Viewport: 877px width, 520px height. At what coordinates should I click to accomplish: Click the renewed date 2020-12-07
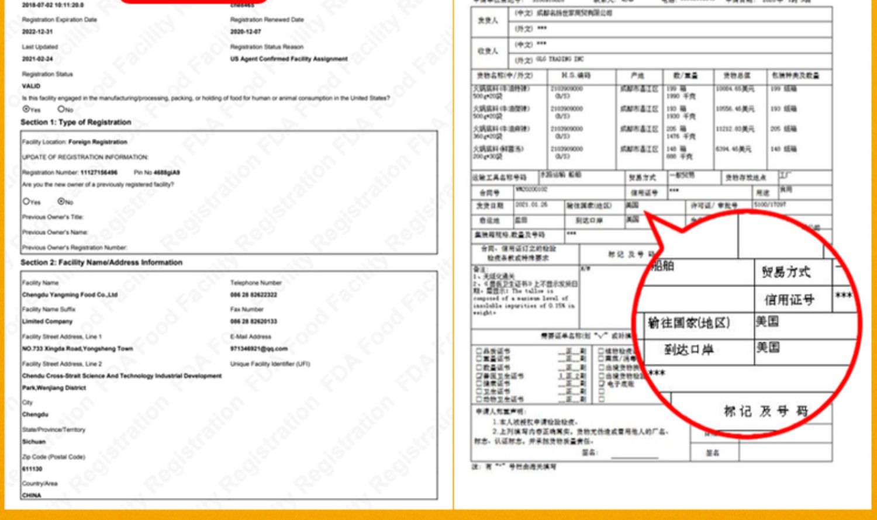pos(246,32)
